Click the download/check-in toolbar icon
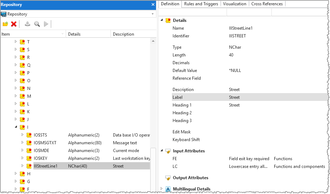This screenshot has width=330, height=194. (x=28, y=24)
